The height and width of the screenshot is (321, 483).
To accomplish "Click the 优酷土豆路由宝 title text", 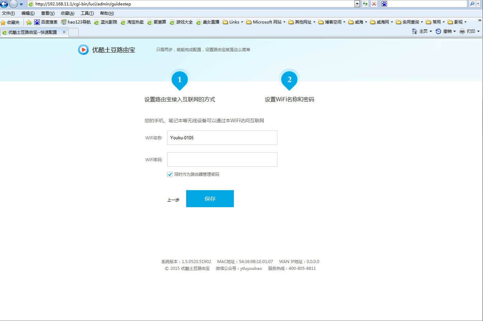I will click(114, 50).
